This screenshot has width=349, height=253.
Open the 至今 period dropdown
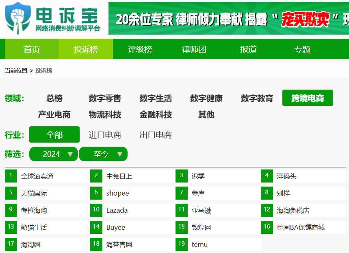click(103, 154)
